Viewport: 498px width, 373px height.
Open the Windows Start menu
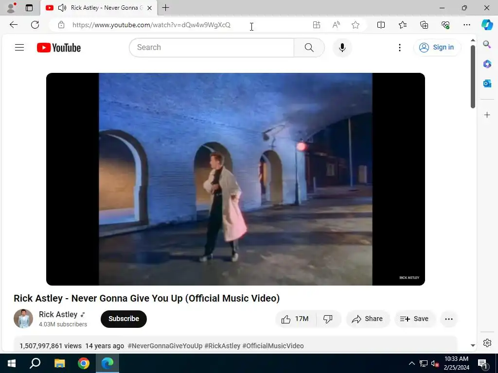(12, 363)
